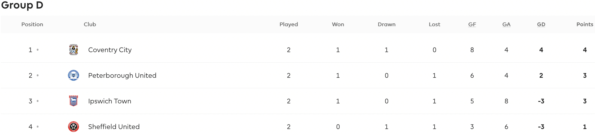Open the Sheffield United club link
The width and height of the screenshot is (595, 135).
pyautogui.click(x=114, y=127)
